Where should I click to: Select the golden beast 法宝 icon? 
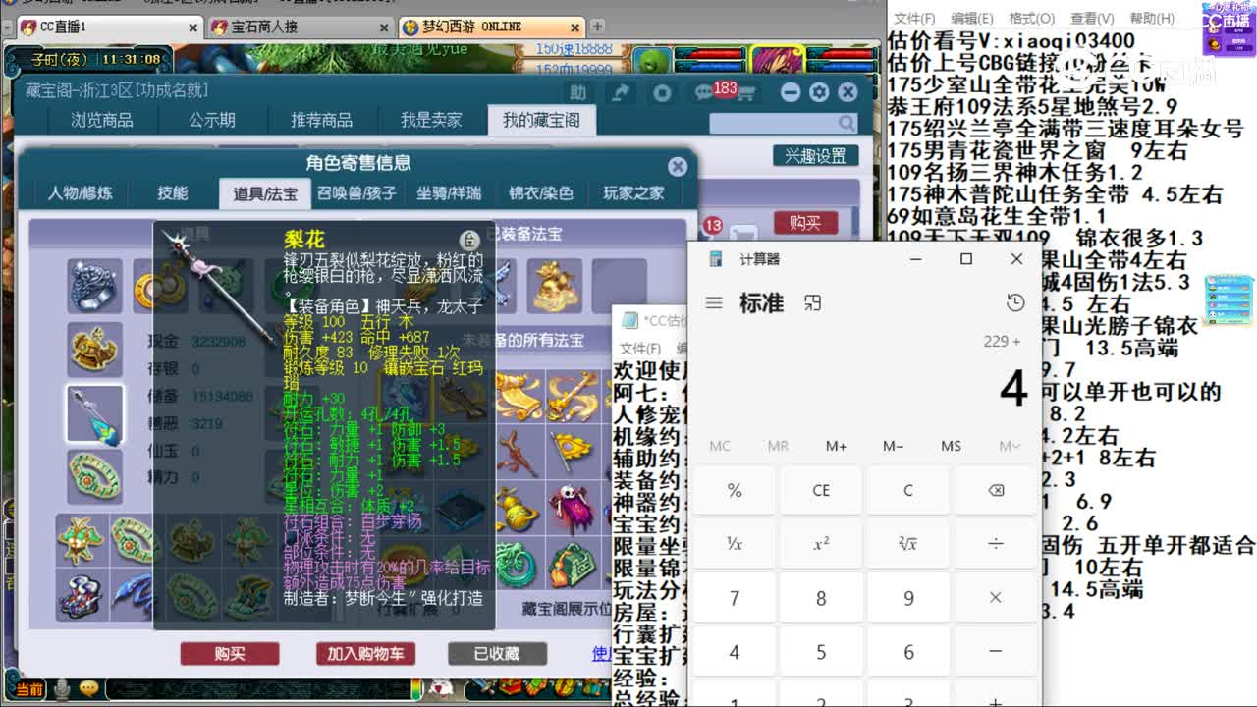[556, 286]
